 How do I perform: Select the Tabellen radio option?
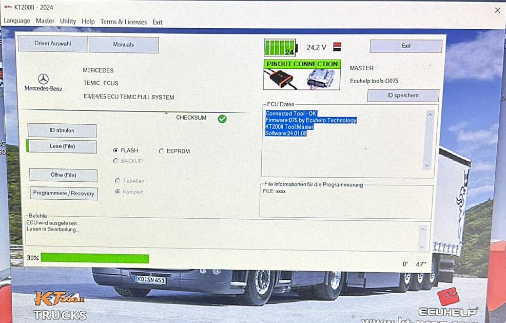(118, 181)
